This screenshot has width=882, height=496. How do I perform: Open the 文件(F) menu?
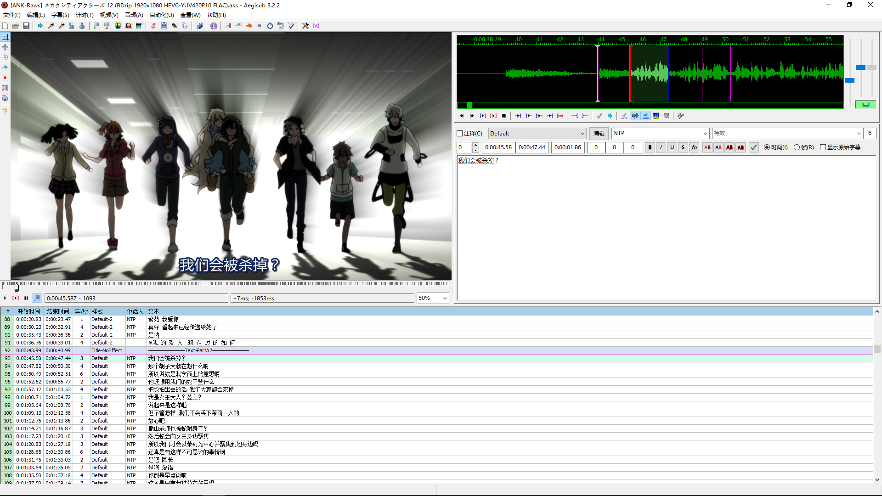click(12, 15)
